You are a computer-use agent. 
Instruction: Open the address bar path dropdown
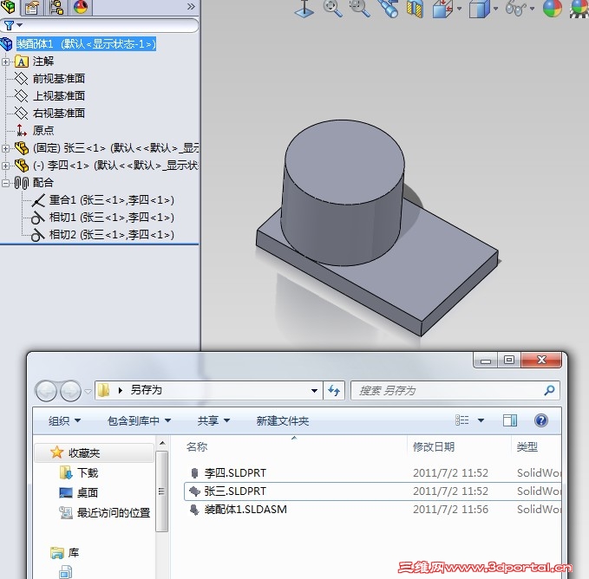(314, 391)
